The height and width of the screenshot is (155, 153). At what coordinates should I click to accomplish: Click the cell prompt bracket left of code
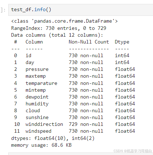pos(3,10)
